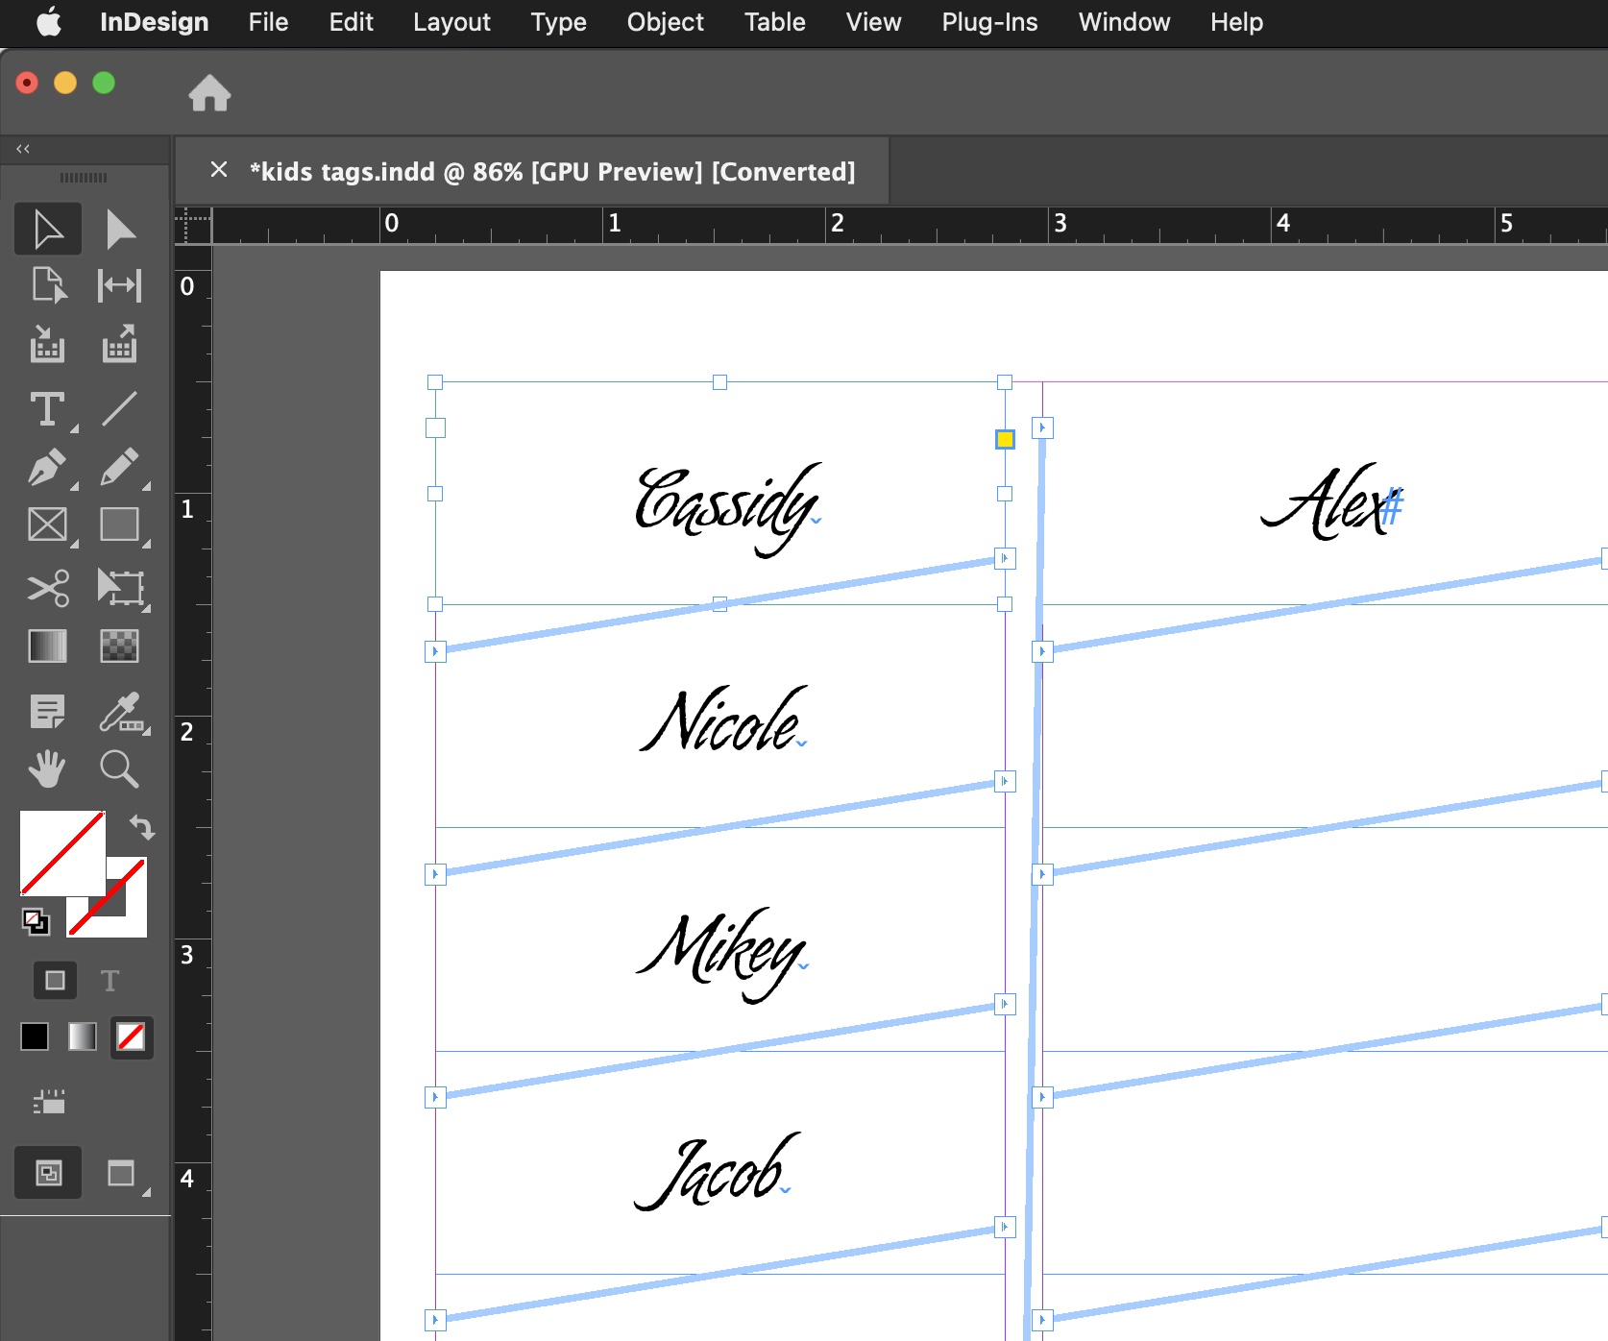This screenshot has height=1341, width=1608.
Task: Open the Gradient Swatch tool
Action: pos(47,646)
